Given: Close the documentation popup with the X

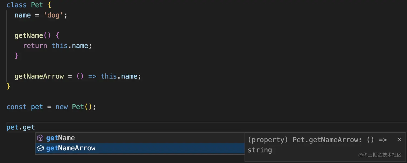Looking at the screenshot, I should (x=399, y=139).
